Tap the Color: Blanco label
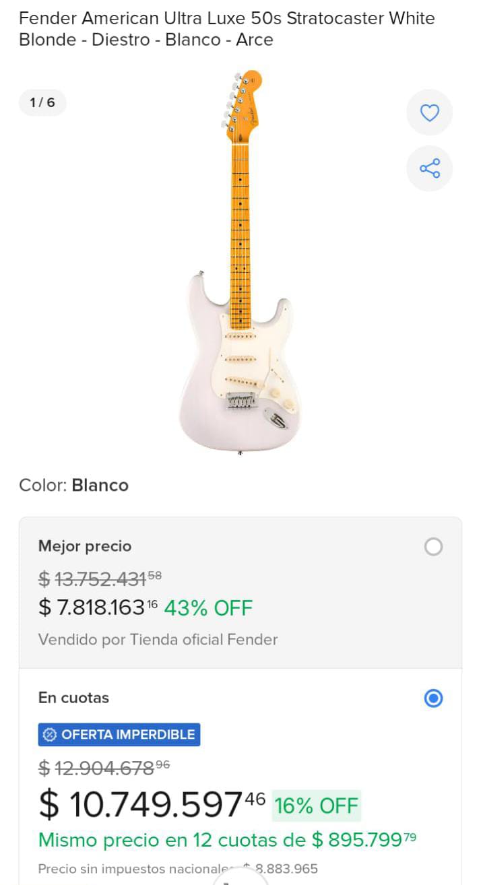Image resolution: width=481 pixels, height=885 pixels. [73, 485]
